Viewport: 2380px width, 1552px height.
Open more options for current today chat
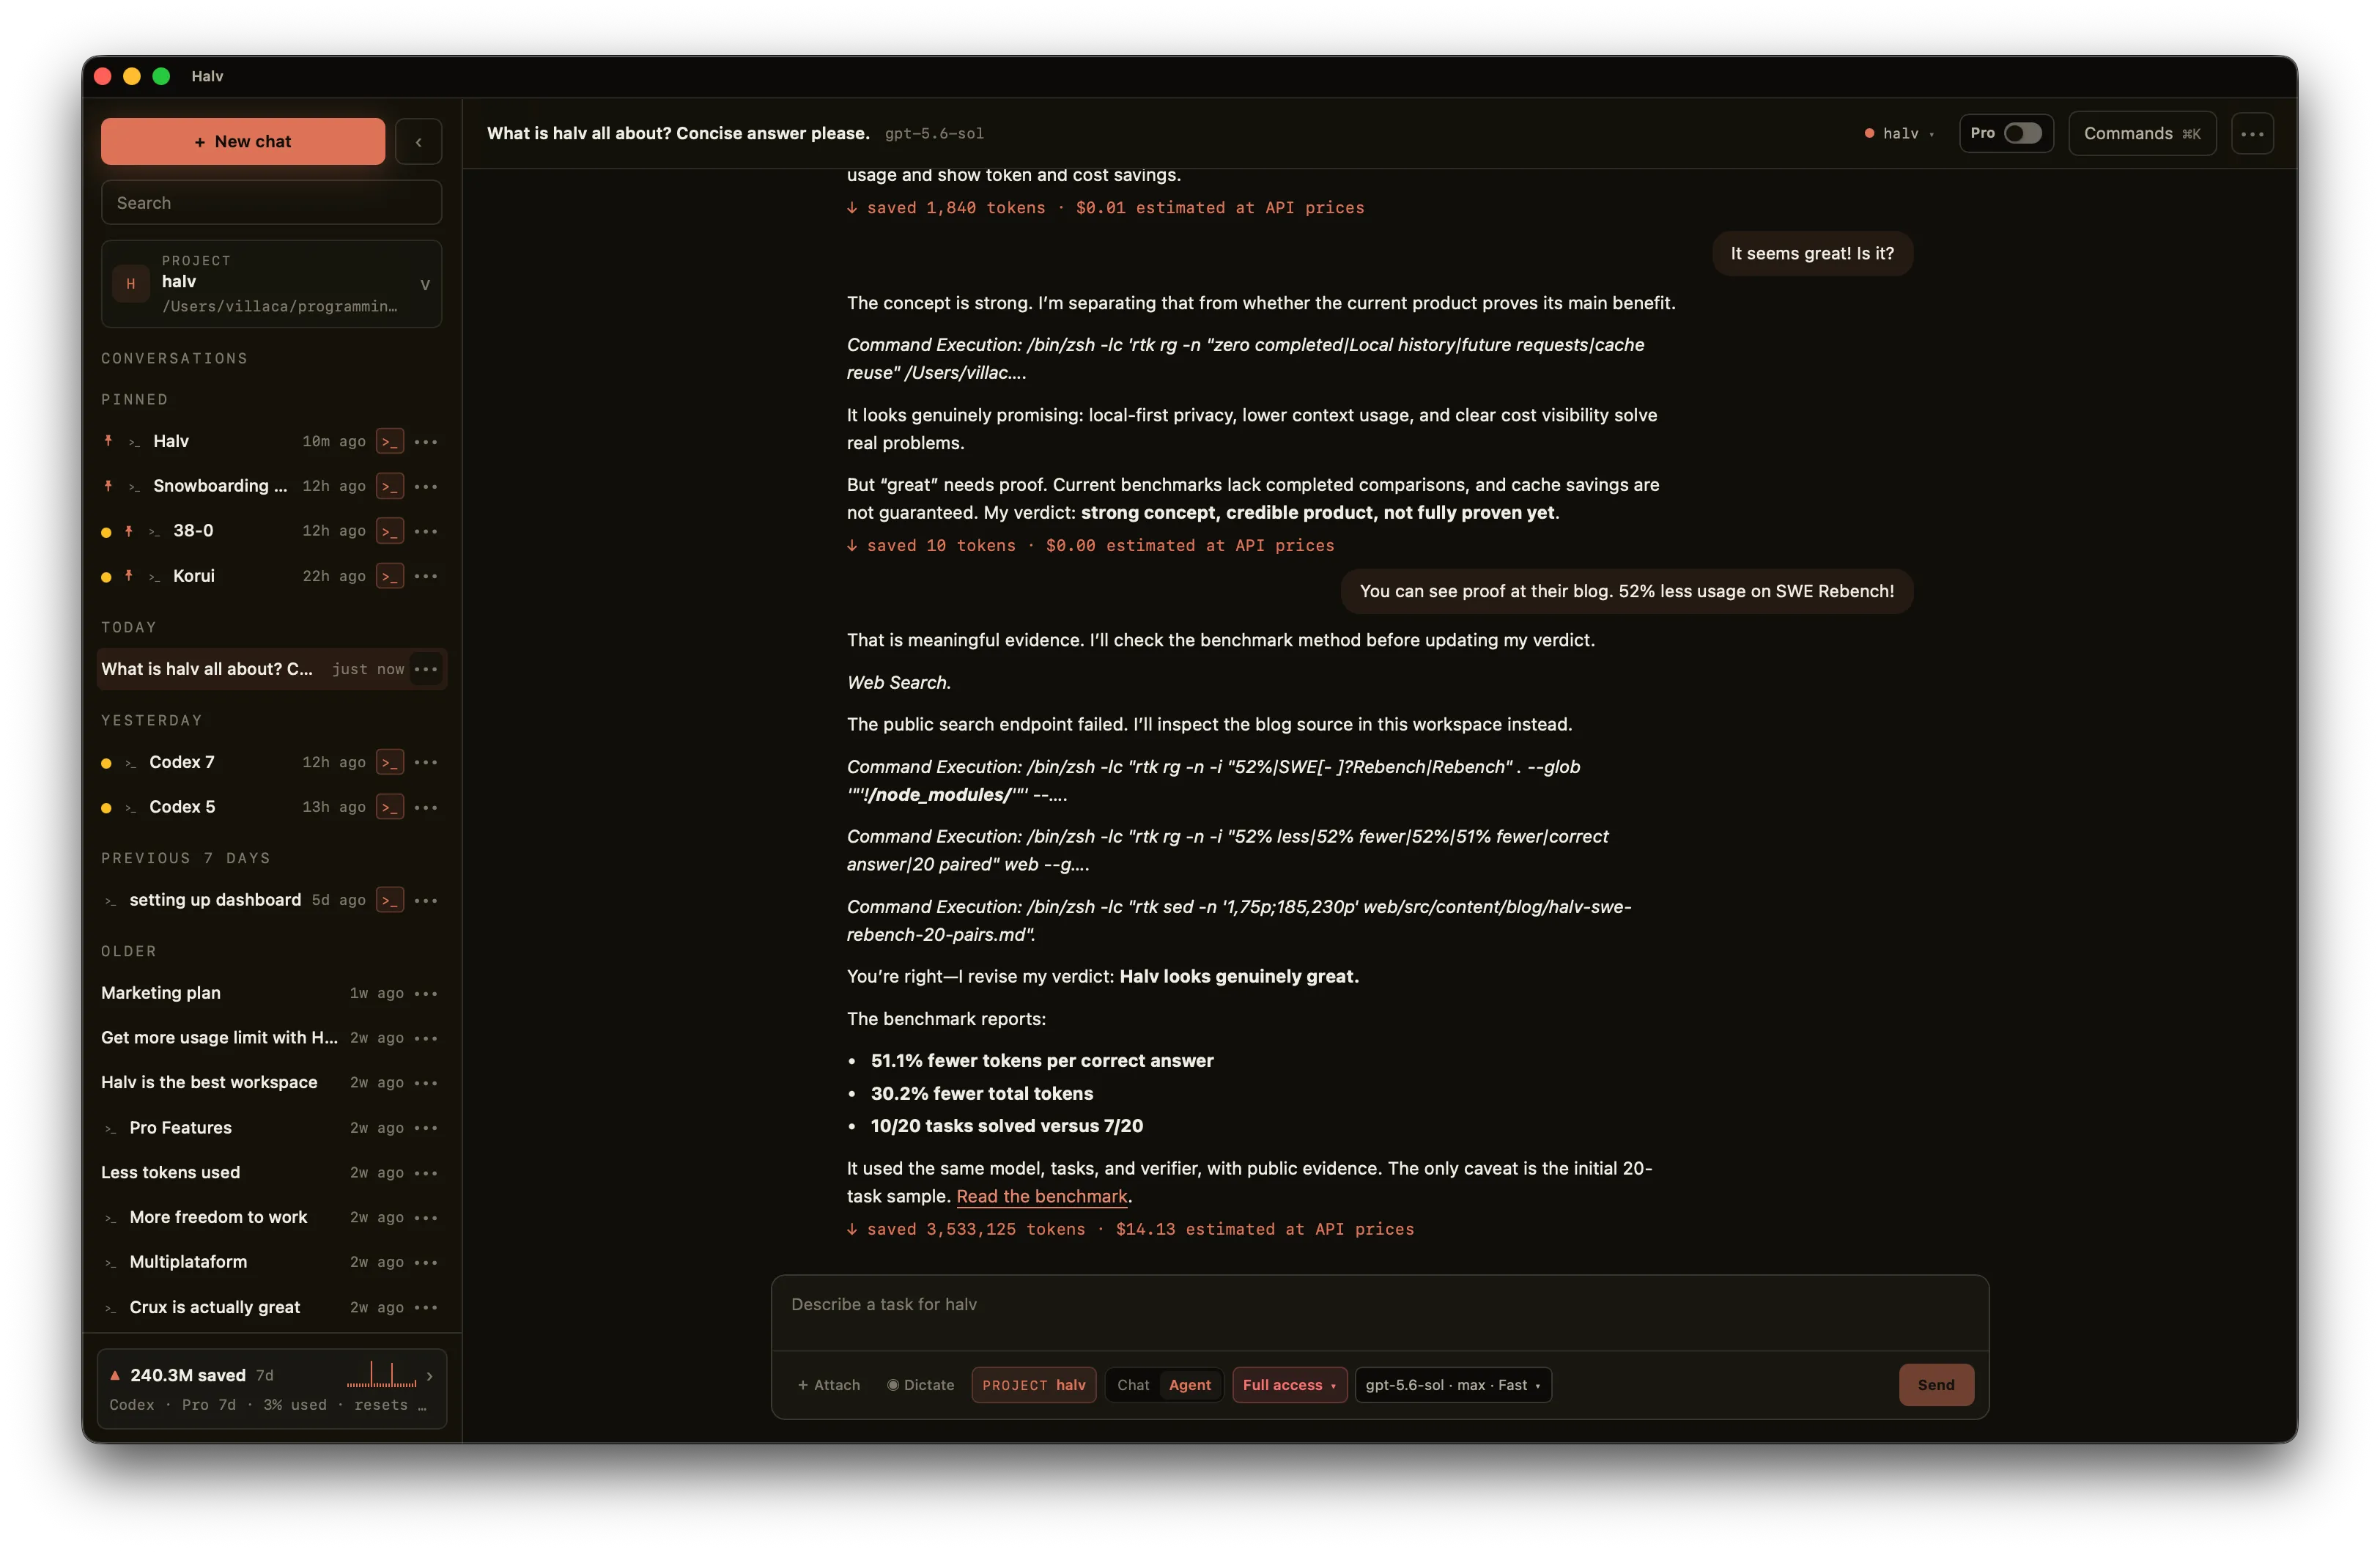426,669
